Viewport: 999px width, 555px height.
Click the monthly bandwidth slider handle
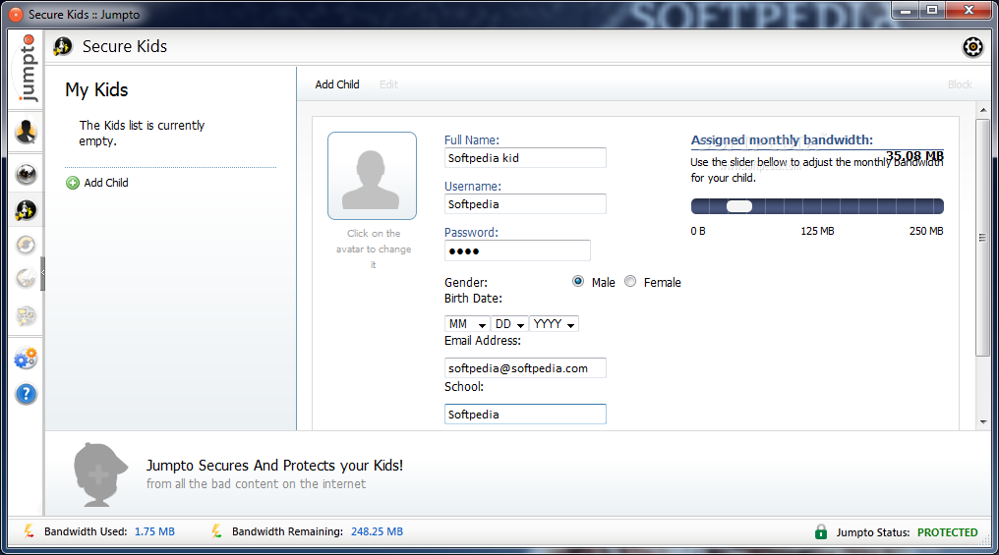click(x=739, y=206)
